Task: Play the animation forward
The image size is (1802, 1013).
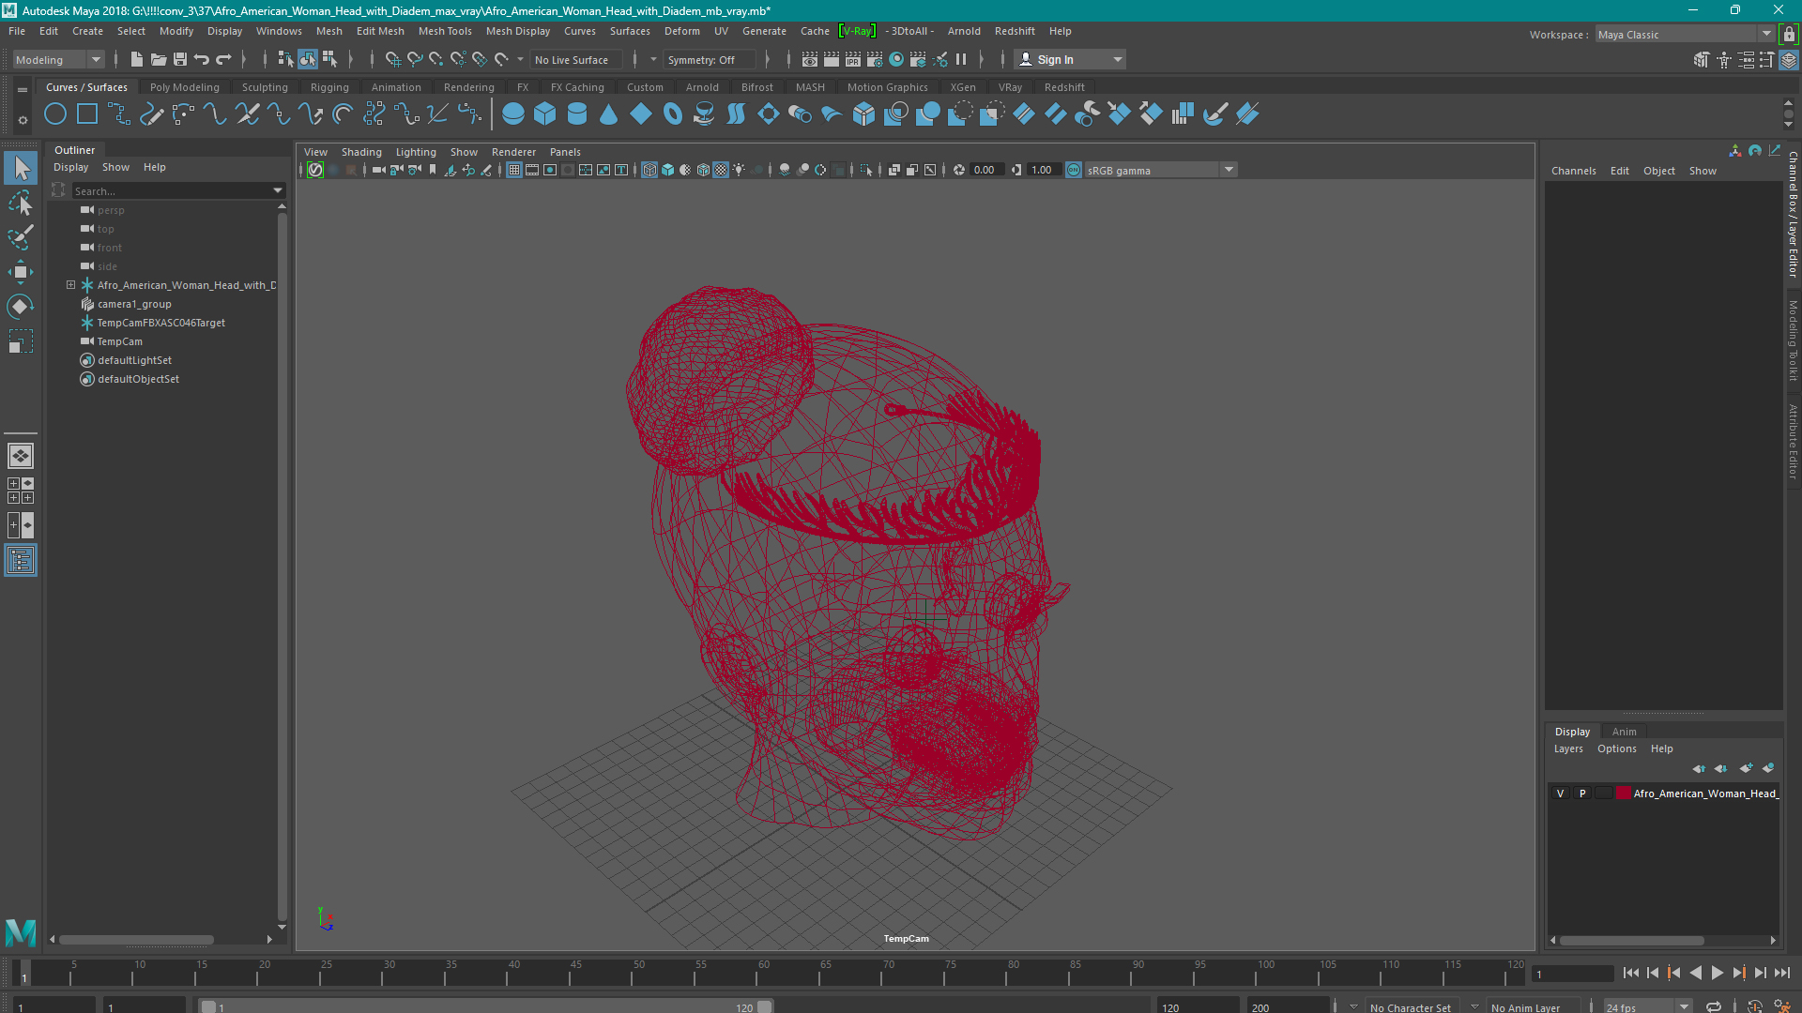Action: (1717, 974)
